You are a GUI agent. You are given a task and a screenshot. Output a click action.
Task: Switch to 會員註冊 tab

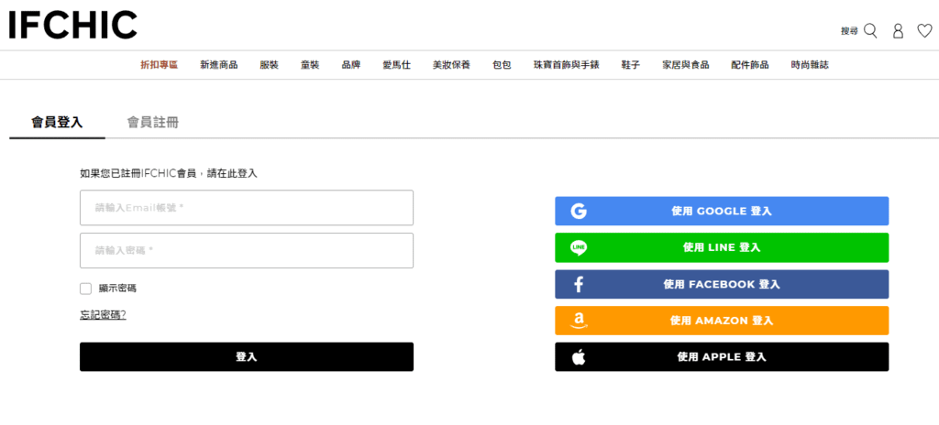153,123
